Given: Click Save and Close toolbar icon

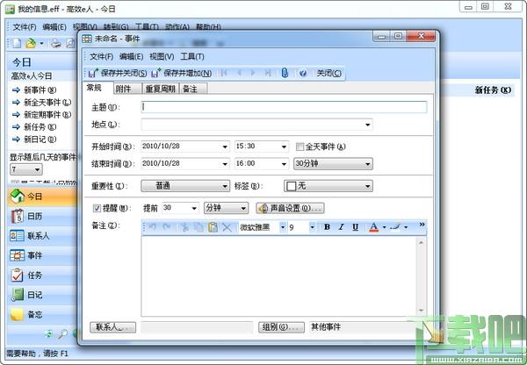Looking at the screenshot, I should tap(93, 73).
